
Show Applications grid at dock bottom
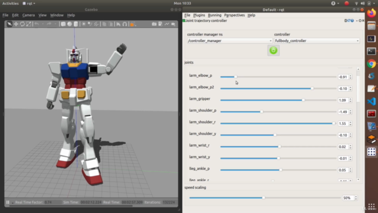point(372,206)
